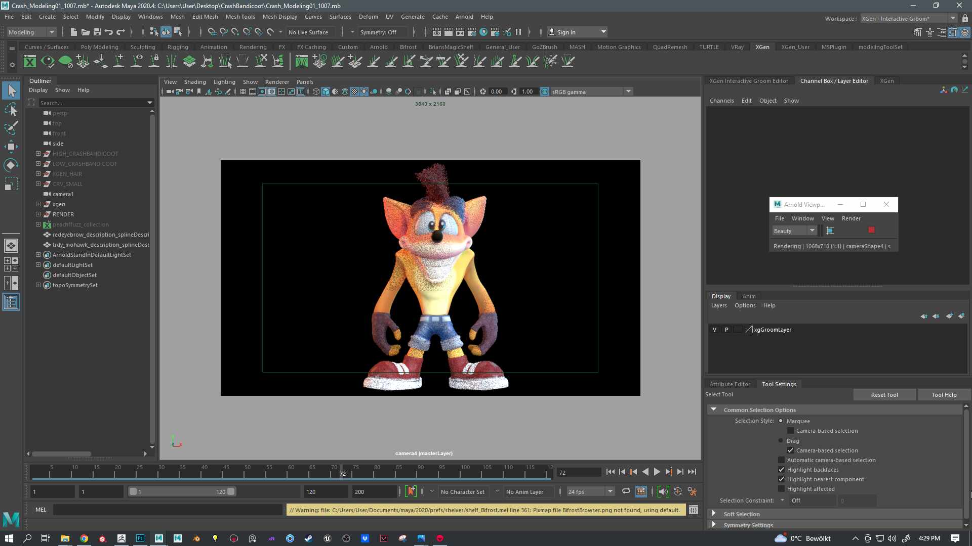Image resolution: width=972 pixels, height=546 pixels.
Task: Click the Tool Help button
Action: [x=944, y=395]
